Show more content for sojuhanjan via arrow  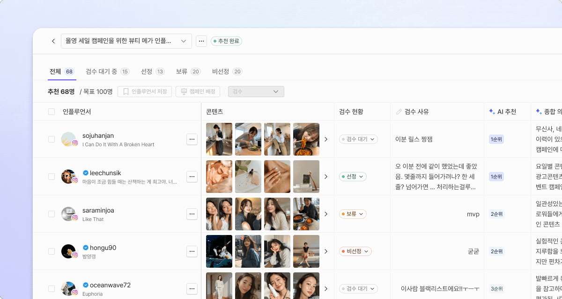click(x=326, y=139)
